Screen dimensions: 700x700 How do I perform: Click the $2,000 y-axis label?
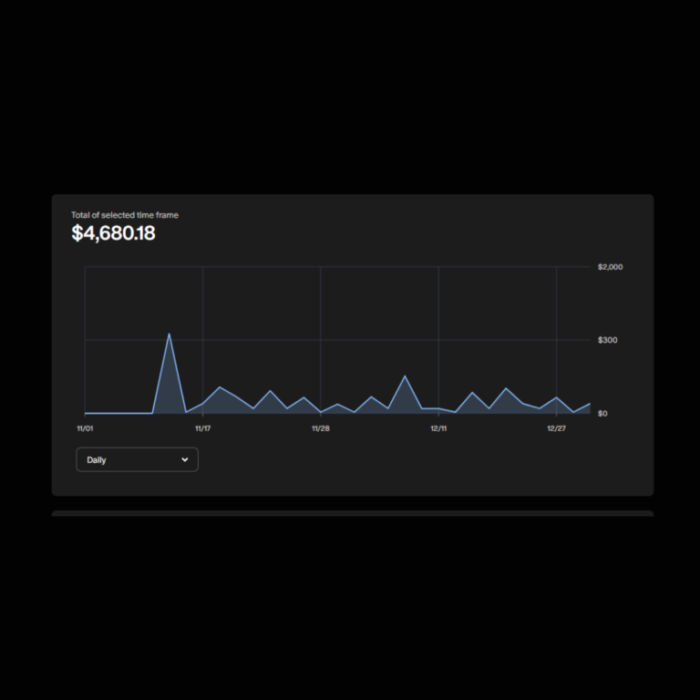(x=610, y=267)
